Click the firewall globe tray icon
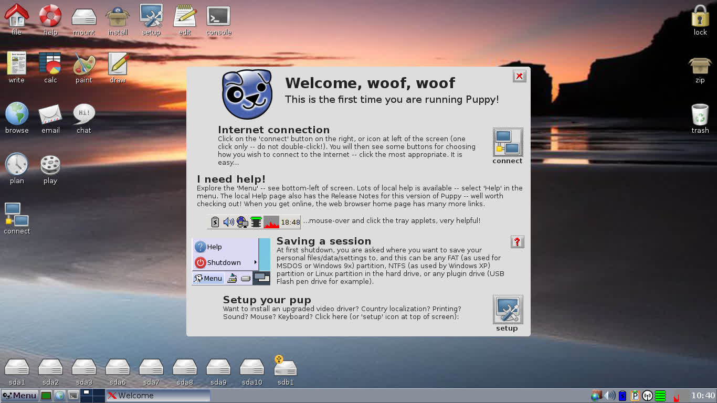Viewport: 717px width, 403px height. tap(596, 396)
